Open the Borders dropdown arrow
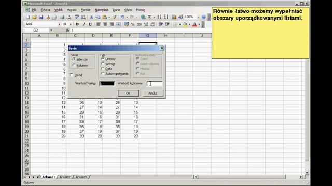The height and width of the screenshot is (186, 332). [x=180, y=24]
